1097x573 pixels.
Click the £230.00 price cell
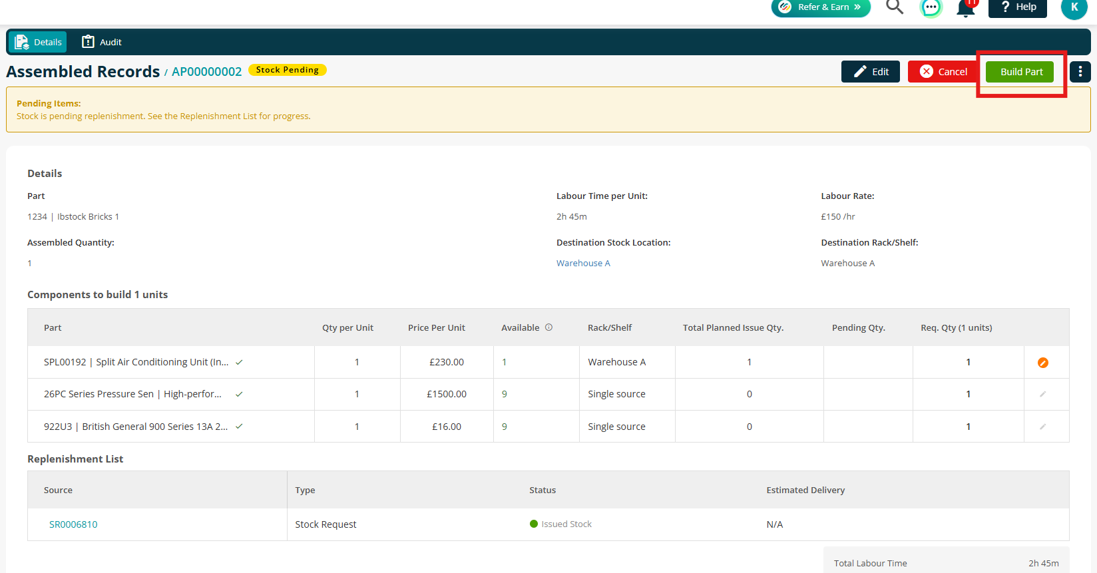coord(447,362)
